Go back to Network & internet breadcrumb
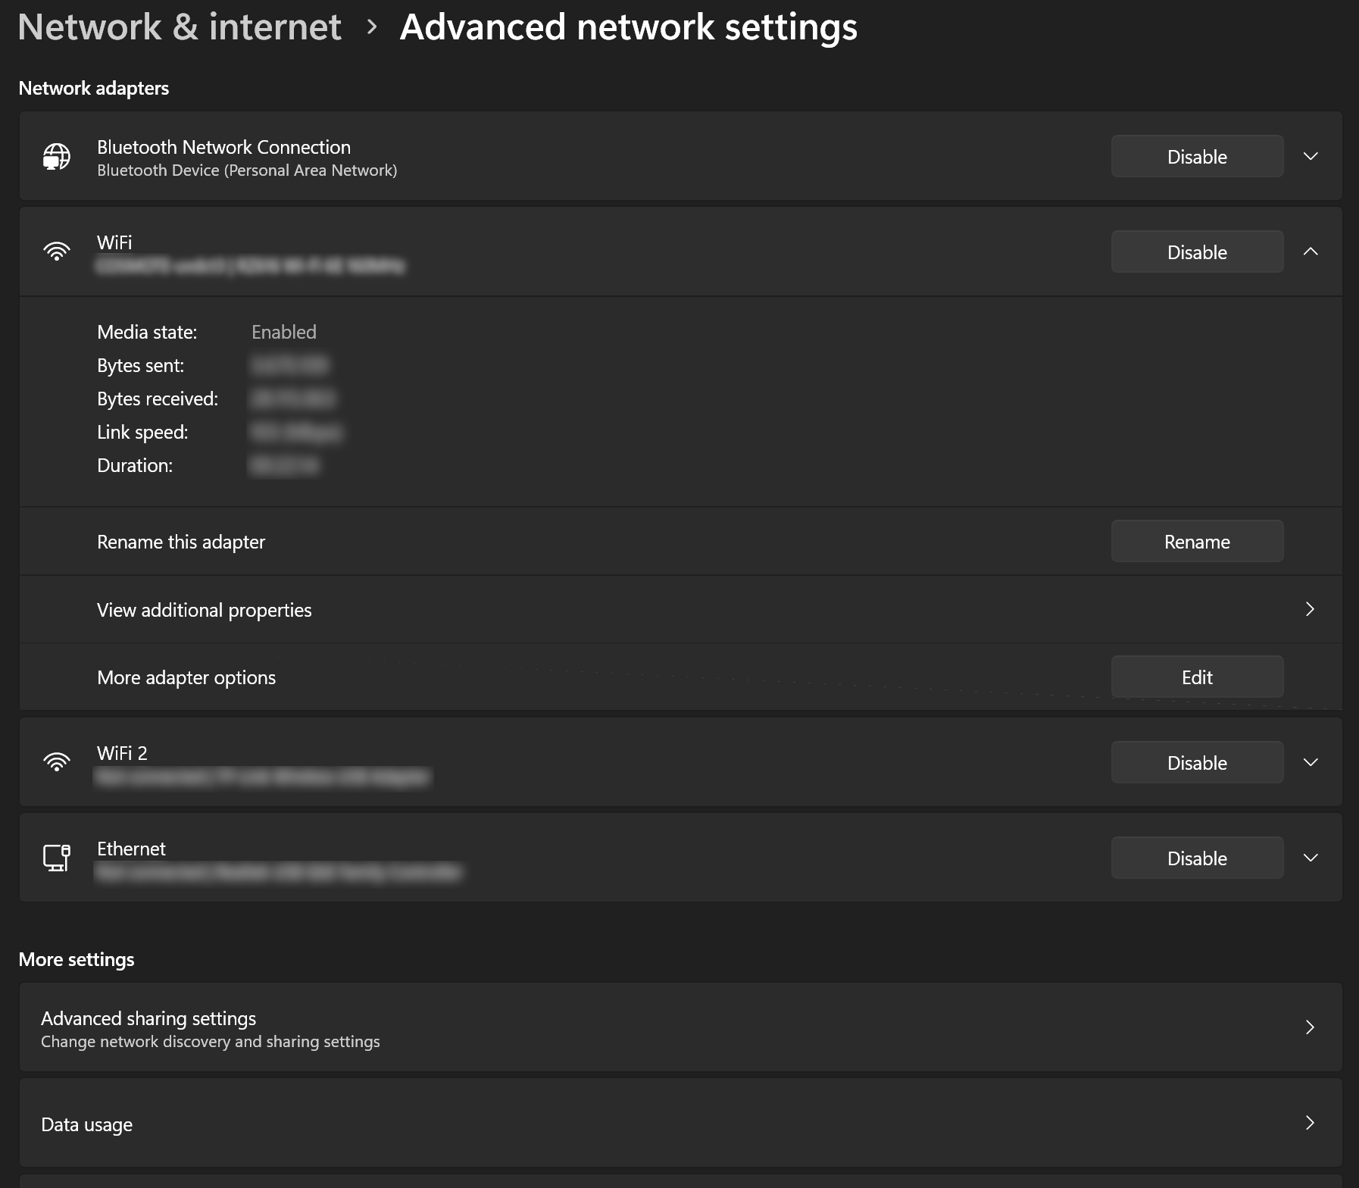 coord(180,27)
